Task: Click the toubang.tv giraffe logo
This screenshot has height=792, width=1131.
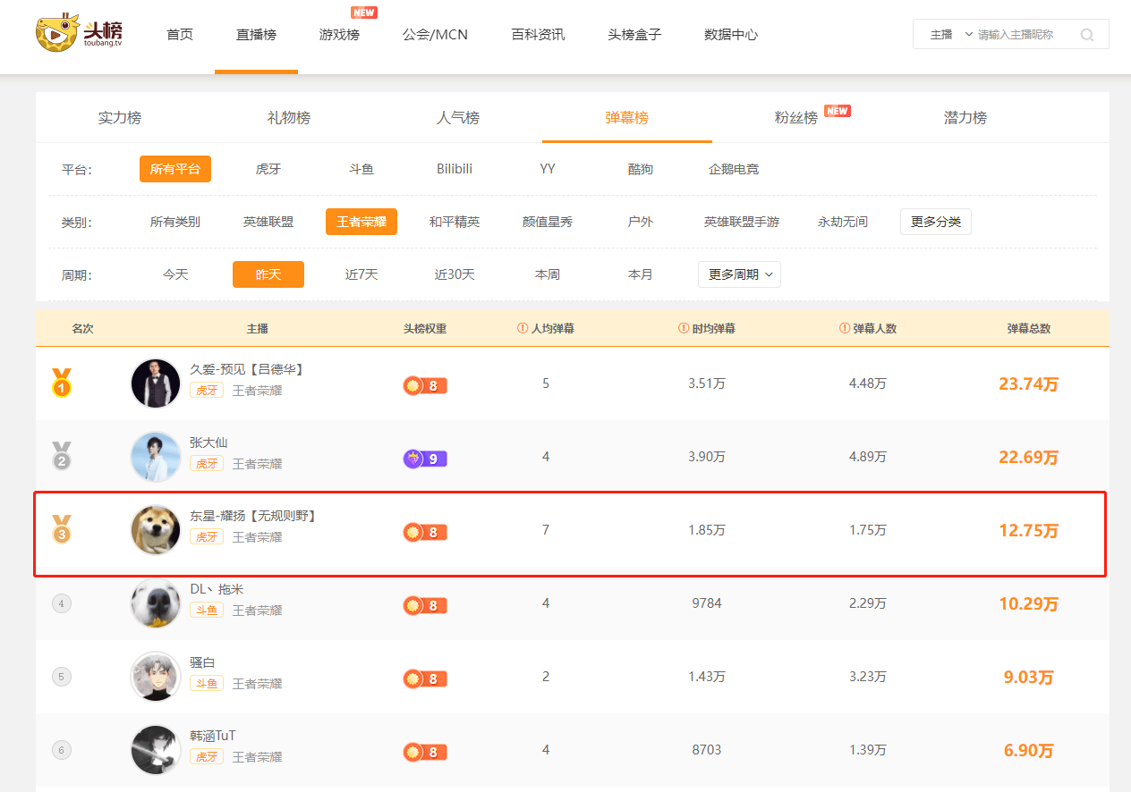Action: 79,33
